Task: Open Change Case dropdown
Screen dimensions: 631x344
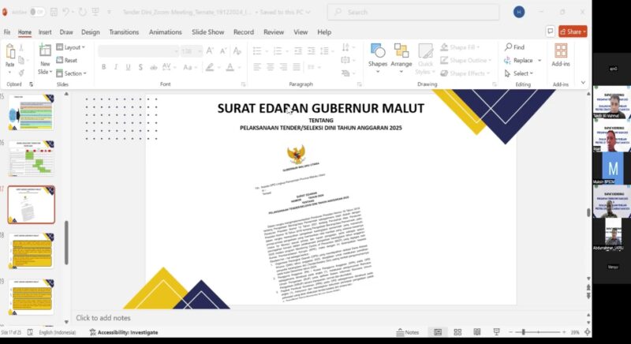Action: coord(189,67)
